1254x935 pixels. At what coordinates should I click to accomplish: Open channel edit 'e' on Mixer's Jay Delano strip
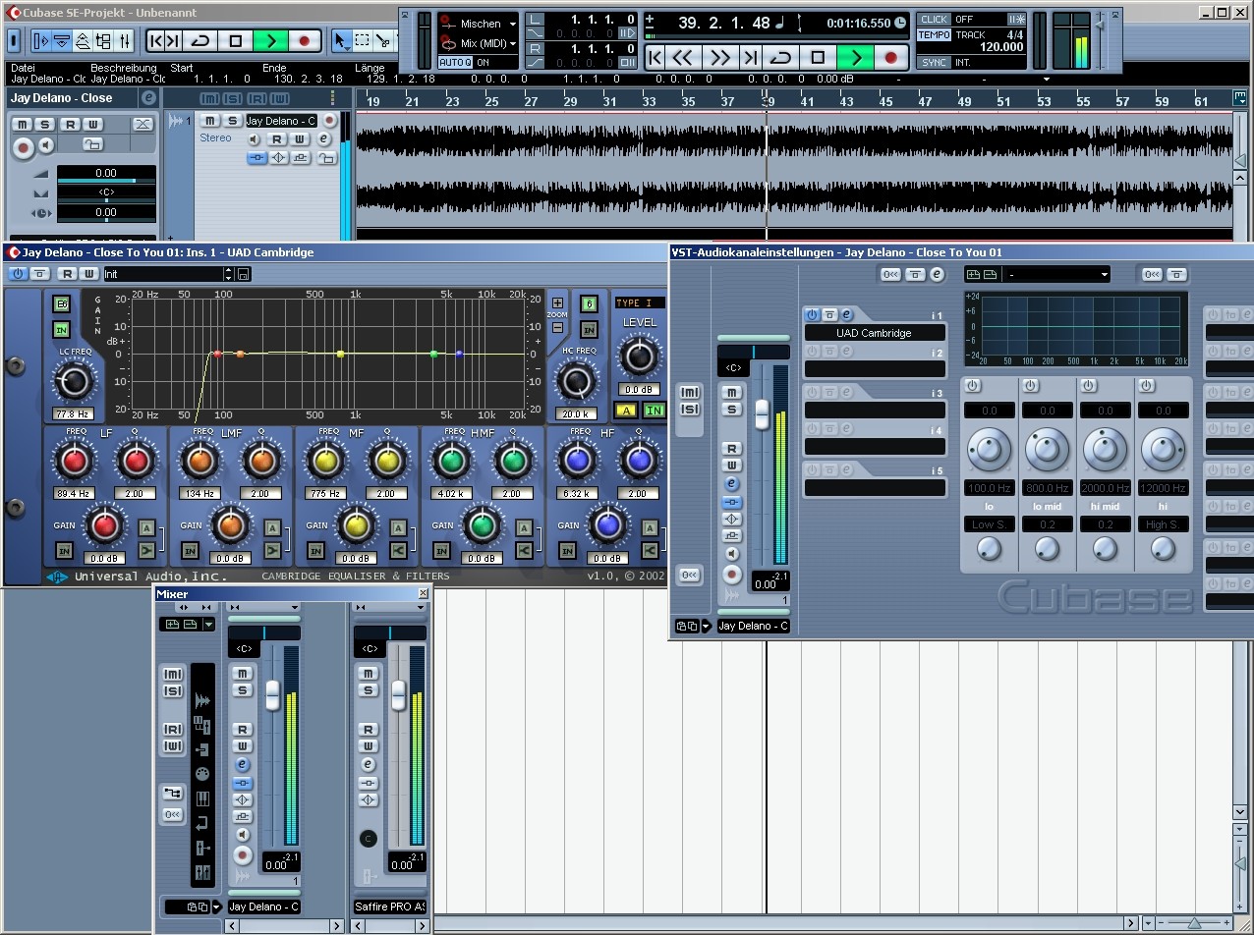tap(242, 765)
